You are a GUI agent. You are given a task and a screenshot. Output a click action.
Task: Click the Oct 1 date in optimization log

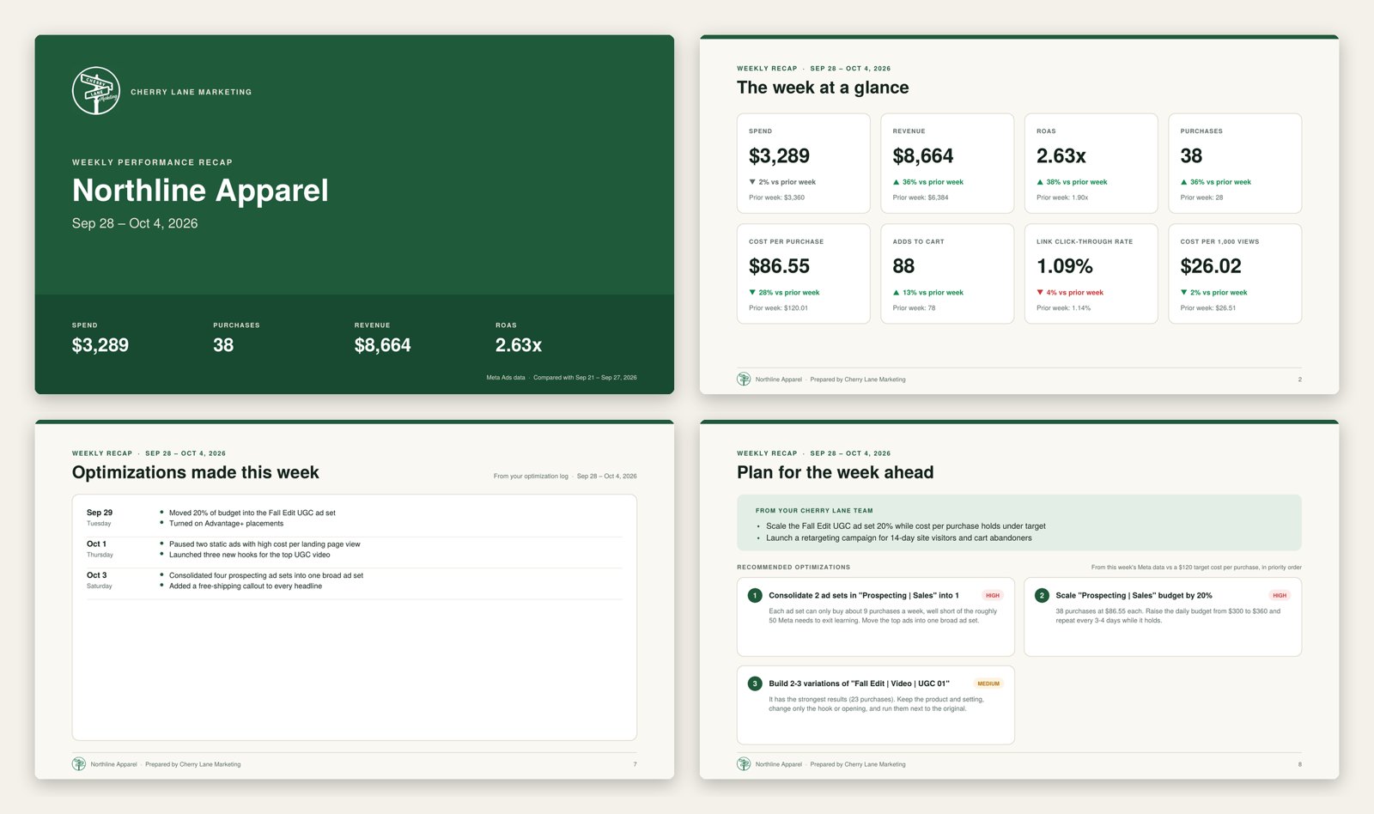pos(96,544)
